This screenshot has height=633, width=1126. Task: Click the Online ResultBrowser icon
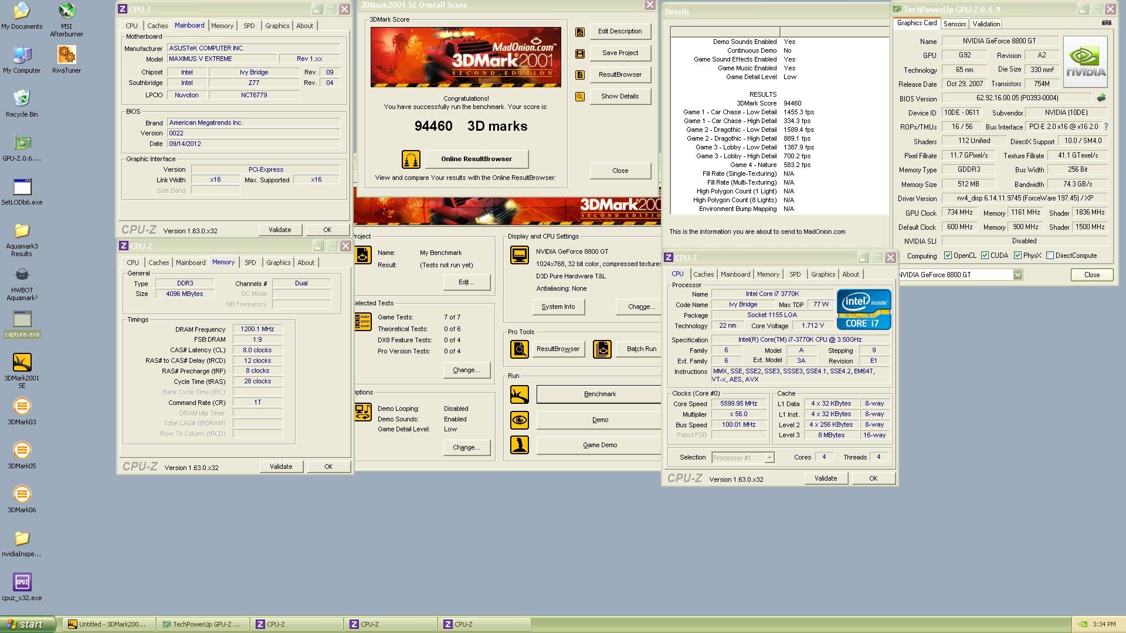point(411,159)
